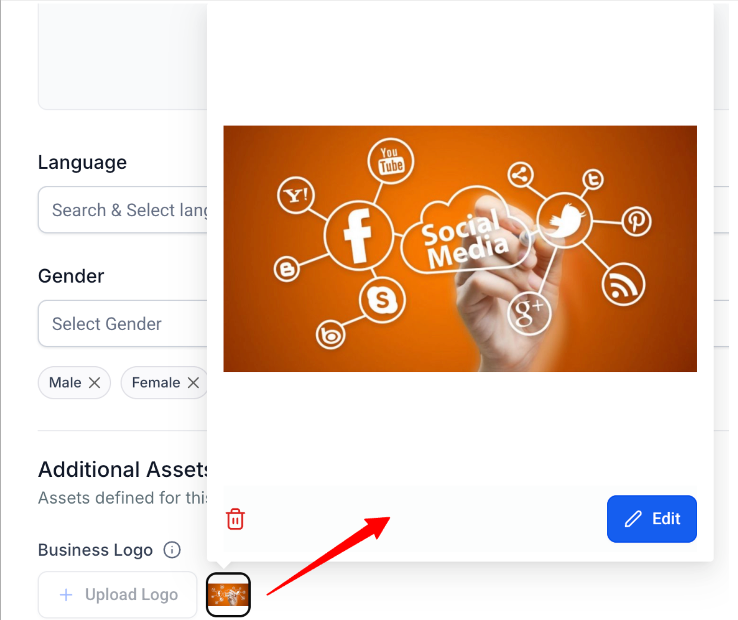This screenshot has width=738, height=620.
Task: Click the Social Media cloud text in preview
Action: pyautogui.click(x=464, y=239)
